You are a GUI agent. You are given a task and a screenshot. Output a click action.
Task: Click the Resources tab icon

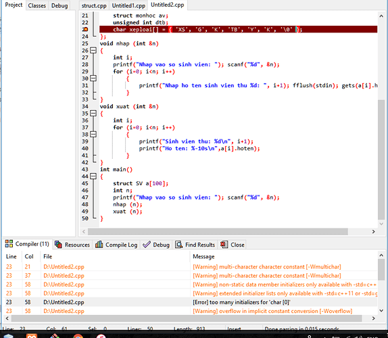coord(58,245)
